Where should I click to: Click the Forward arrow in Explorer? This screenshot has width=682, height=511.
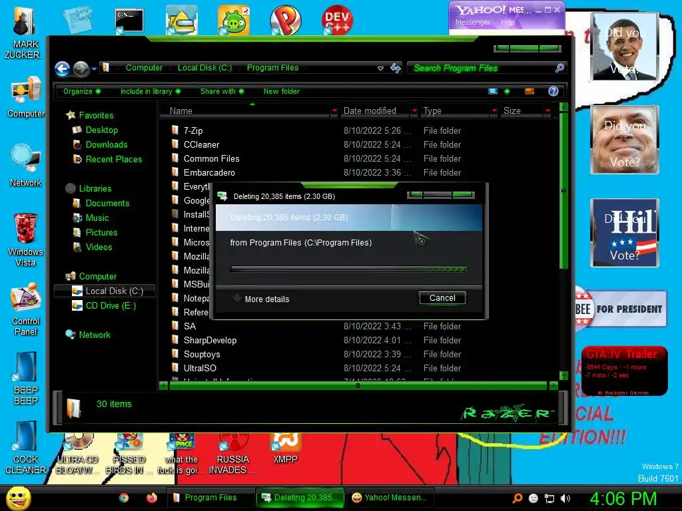(81, 69)
